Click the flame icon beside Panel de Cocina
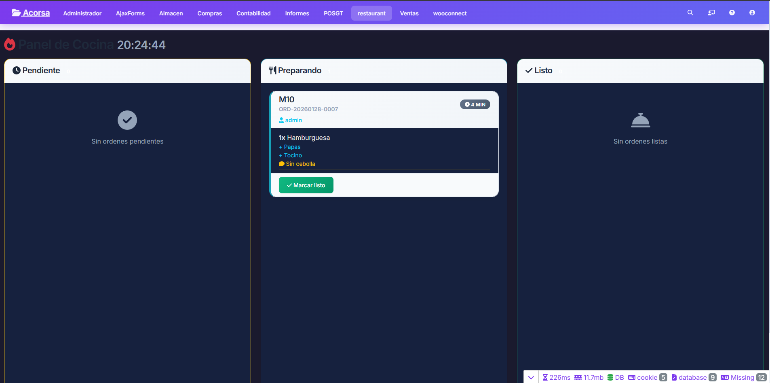The image size is (770, 383). pyautogui.click(x=10, y=44)
